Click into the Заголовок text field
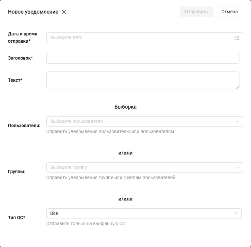 coord(143,58)
